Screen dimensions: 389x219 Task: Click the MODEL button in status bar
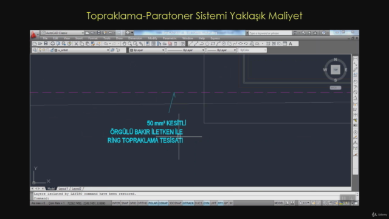(x=279, y=203)
